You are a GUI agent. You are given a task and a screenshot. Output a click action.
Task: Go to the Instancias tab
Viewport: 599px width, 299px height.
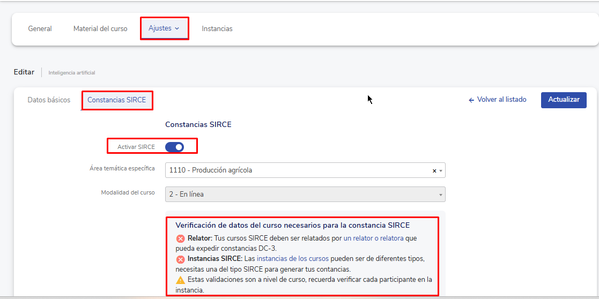[x=217, y=28]
